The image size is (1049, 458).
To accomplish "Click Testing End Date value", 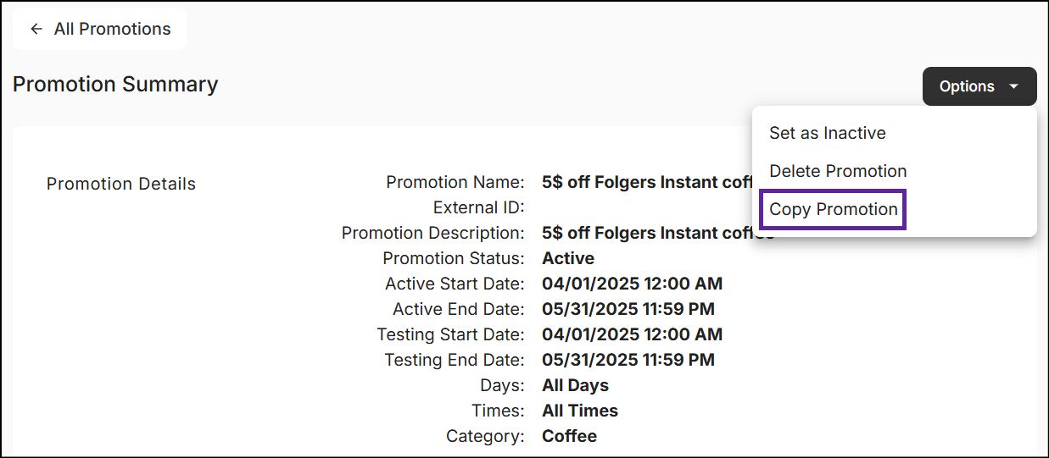I will tap(628, 360).
